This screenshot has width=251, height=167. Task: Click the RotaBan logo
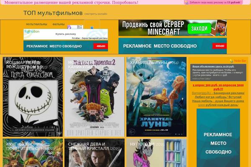(32, 32)
